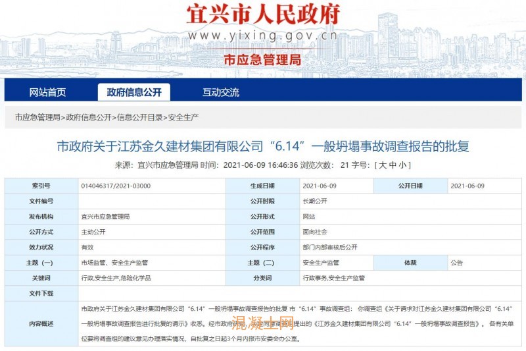Click 政府信息公开 in the breadcrumb trail
This screenshot has width=526, height=351.
(89, 117)
